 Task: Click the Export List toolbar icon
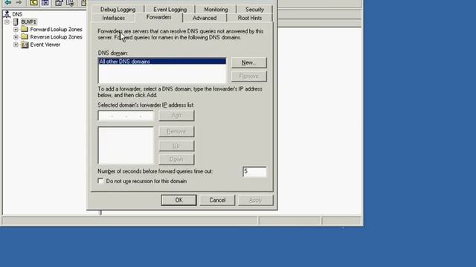(70, 3)
